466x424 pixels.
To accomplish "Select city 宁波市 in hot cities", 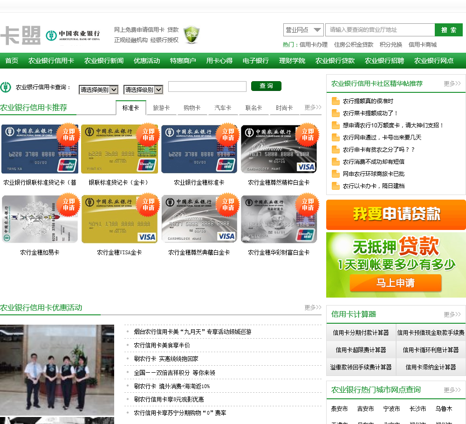I will point(391,409).
